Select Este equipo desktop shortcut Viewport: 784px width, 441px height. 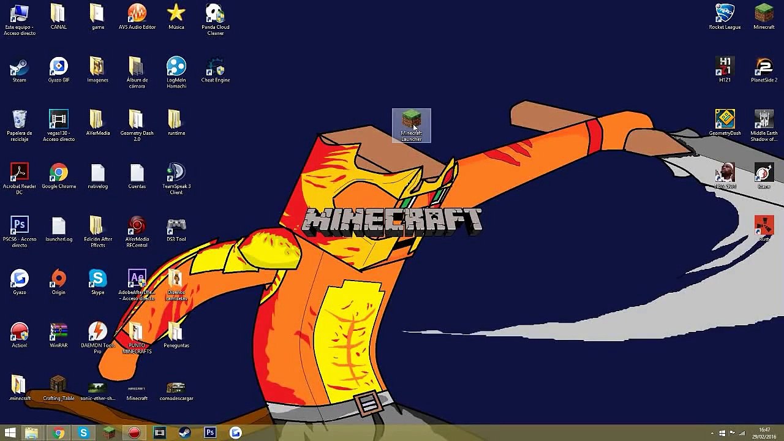[20, 20]
